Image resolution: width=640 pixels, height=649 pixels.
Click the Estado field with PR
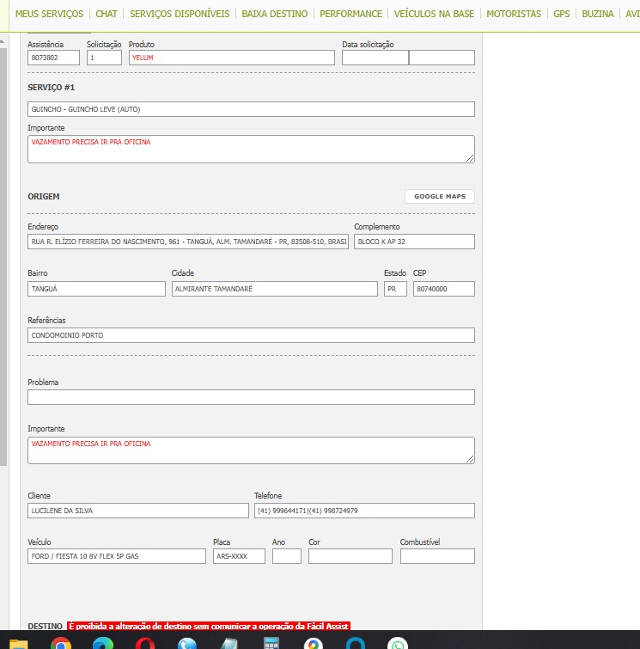(395, 289)
